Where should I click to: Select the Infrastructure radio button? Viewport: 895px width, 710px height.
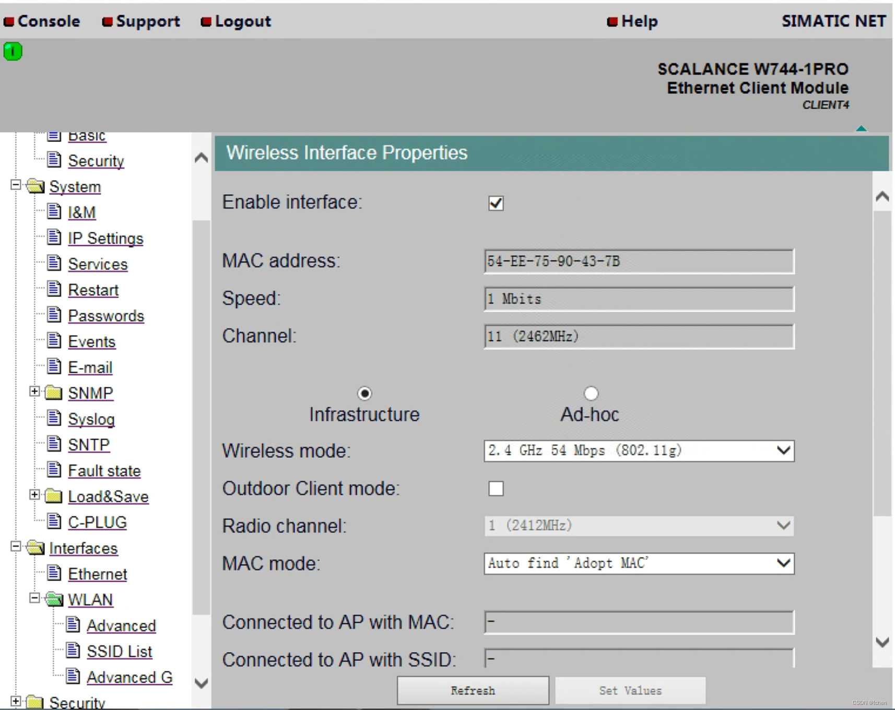tap(364, 393)
